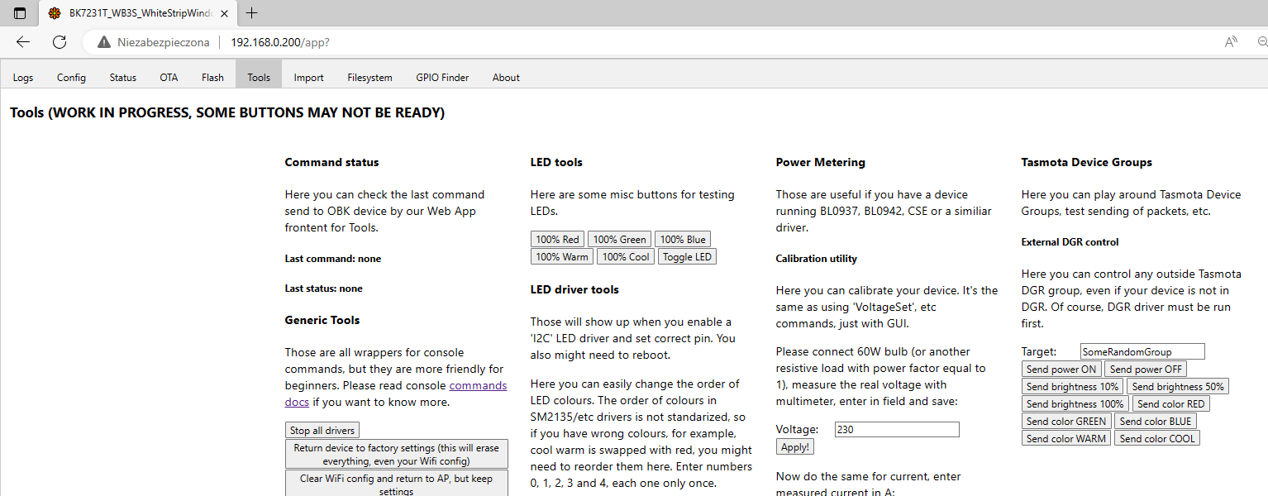This screenshot has height=496, width=1268.
Task: Click the 'Last status: none' text
Action: coord(324,289)
